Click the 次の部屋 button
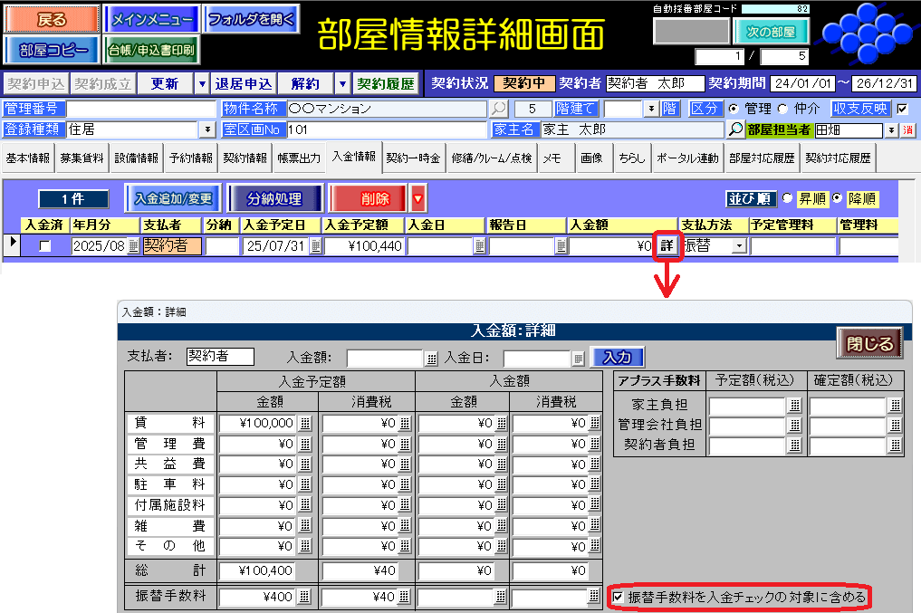 pos(770,32)
